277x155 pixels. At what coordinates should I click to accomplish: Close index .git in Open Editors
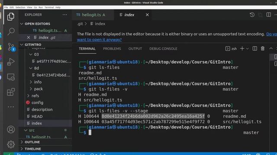pyautogui.click(x=29, y=37)
